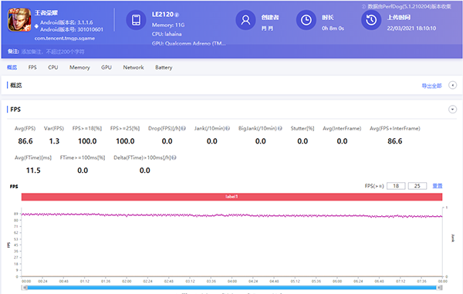Click the upload time 22/03/2021 18:10:10

(x=411, y=29)
